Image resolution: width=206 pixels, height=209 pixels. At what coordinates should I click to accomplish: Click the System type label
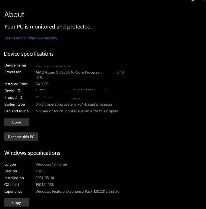click(x=15, y=104)
